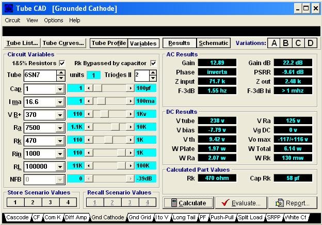Toggle Rk Bypassed by capacitor checkbox
This screenshot has height=225, width=322.
click(153, 63)
